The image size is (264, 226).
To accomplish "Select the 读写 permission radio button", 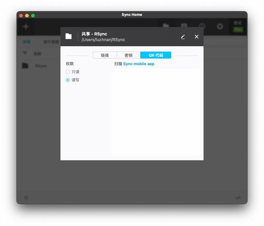I will pos(68,80).
